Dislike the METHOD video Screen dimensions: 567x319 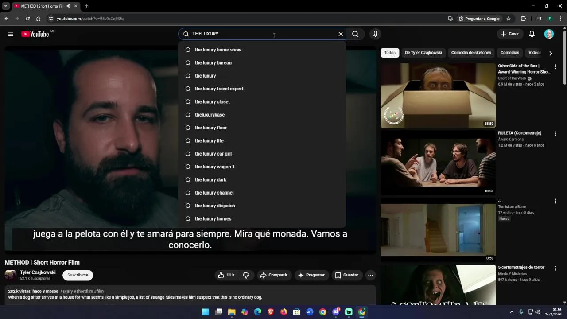tap(246, 275)
